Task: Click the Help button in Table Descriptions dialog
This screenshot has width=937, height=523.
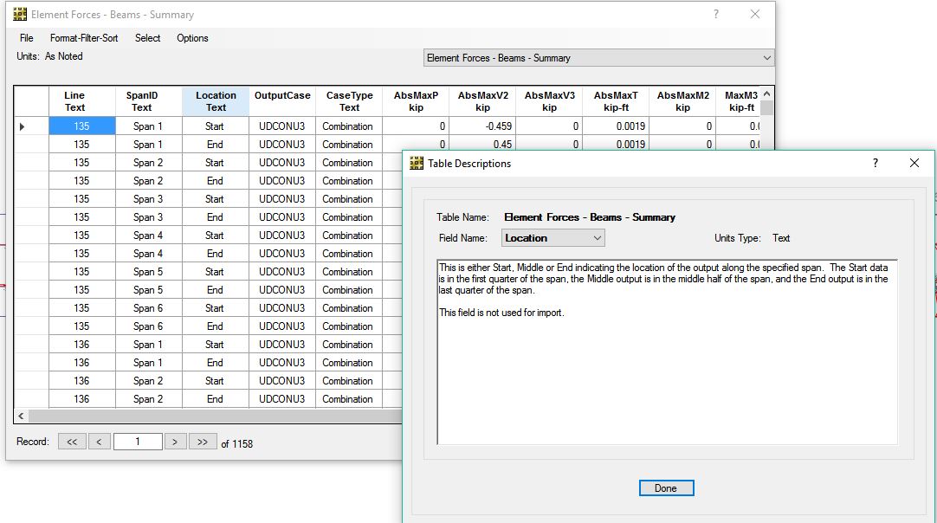Action: 876,163
